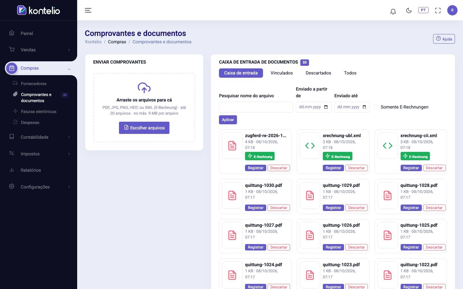
Task: Enable Somente E-Rechnungen checkbox
Action: pyautogui.click(x=376, y=107)
